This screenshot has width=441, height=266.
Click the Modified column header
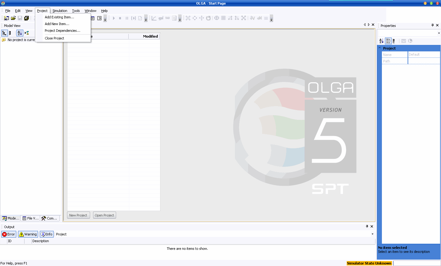[x=144, y=36]
